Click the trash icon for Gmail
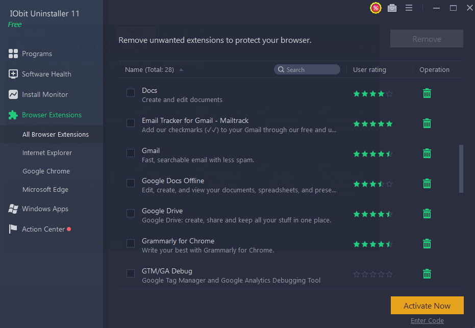The width and height of the screenshot is (475, 328). [427, 153]
